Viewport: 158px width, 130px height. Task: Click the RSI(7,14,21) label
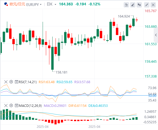pos(28,82)
